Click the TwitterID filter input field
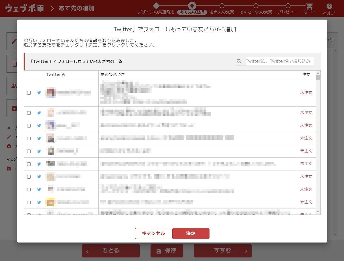The width and height of the screenshot is (344, 261). click(x=279, y=61)
